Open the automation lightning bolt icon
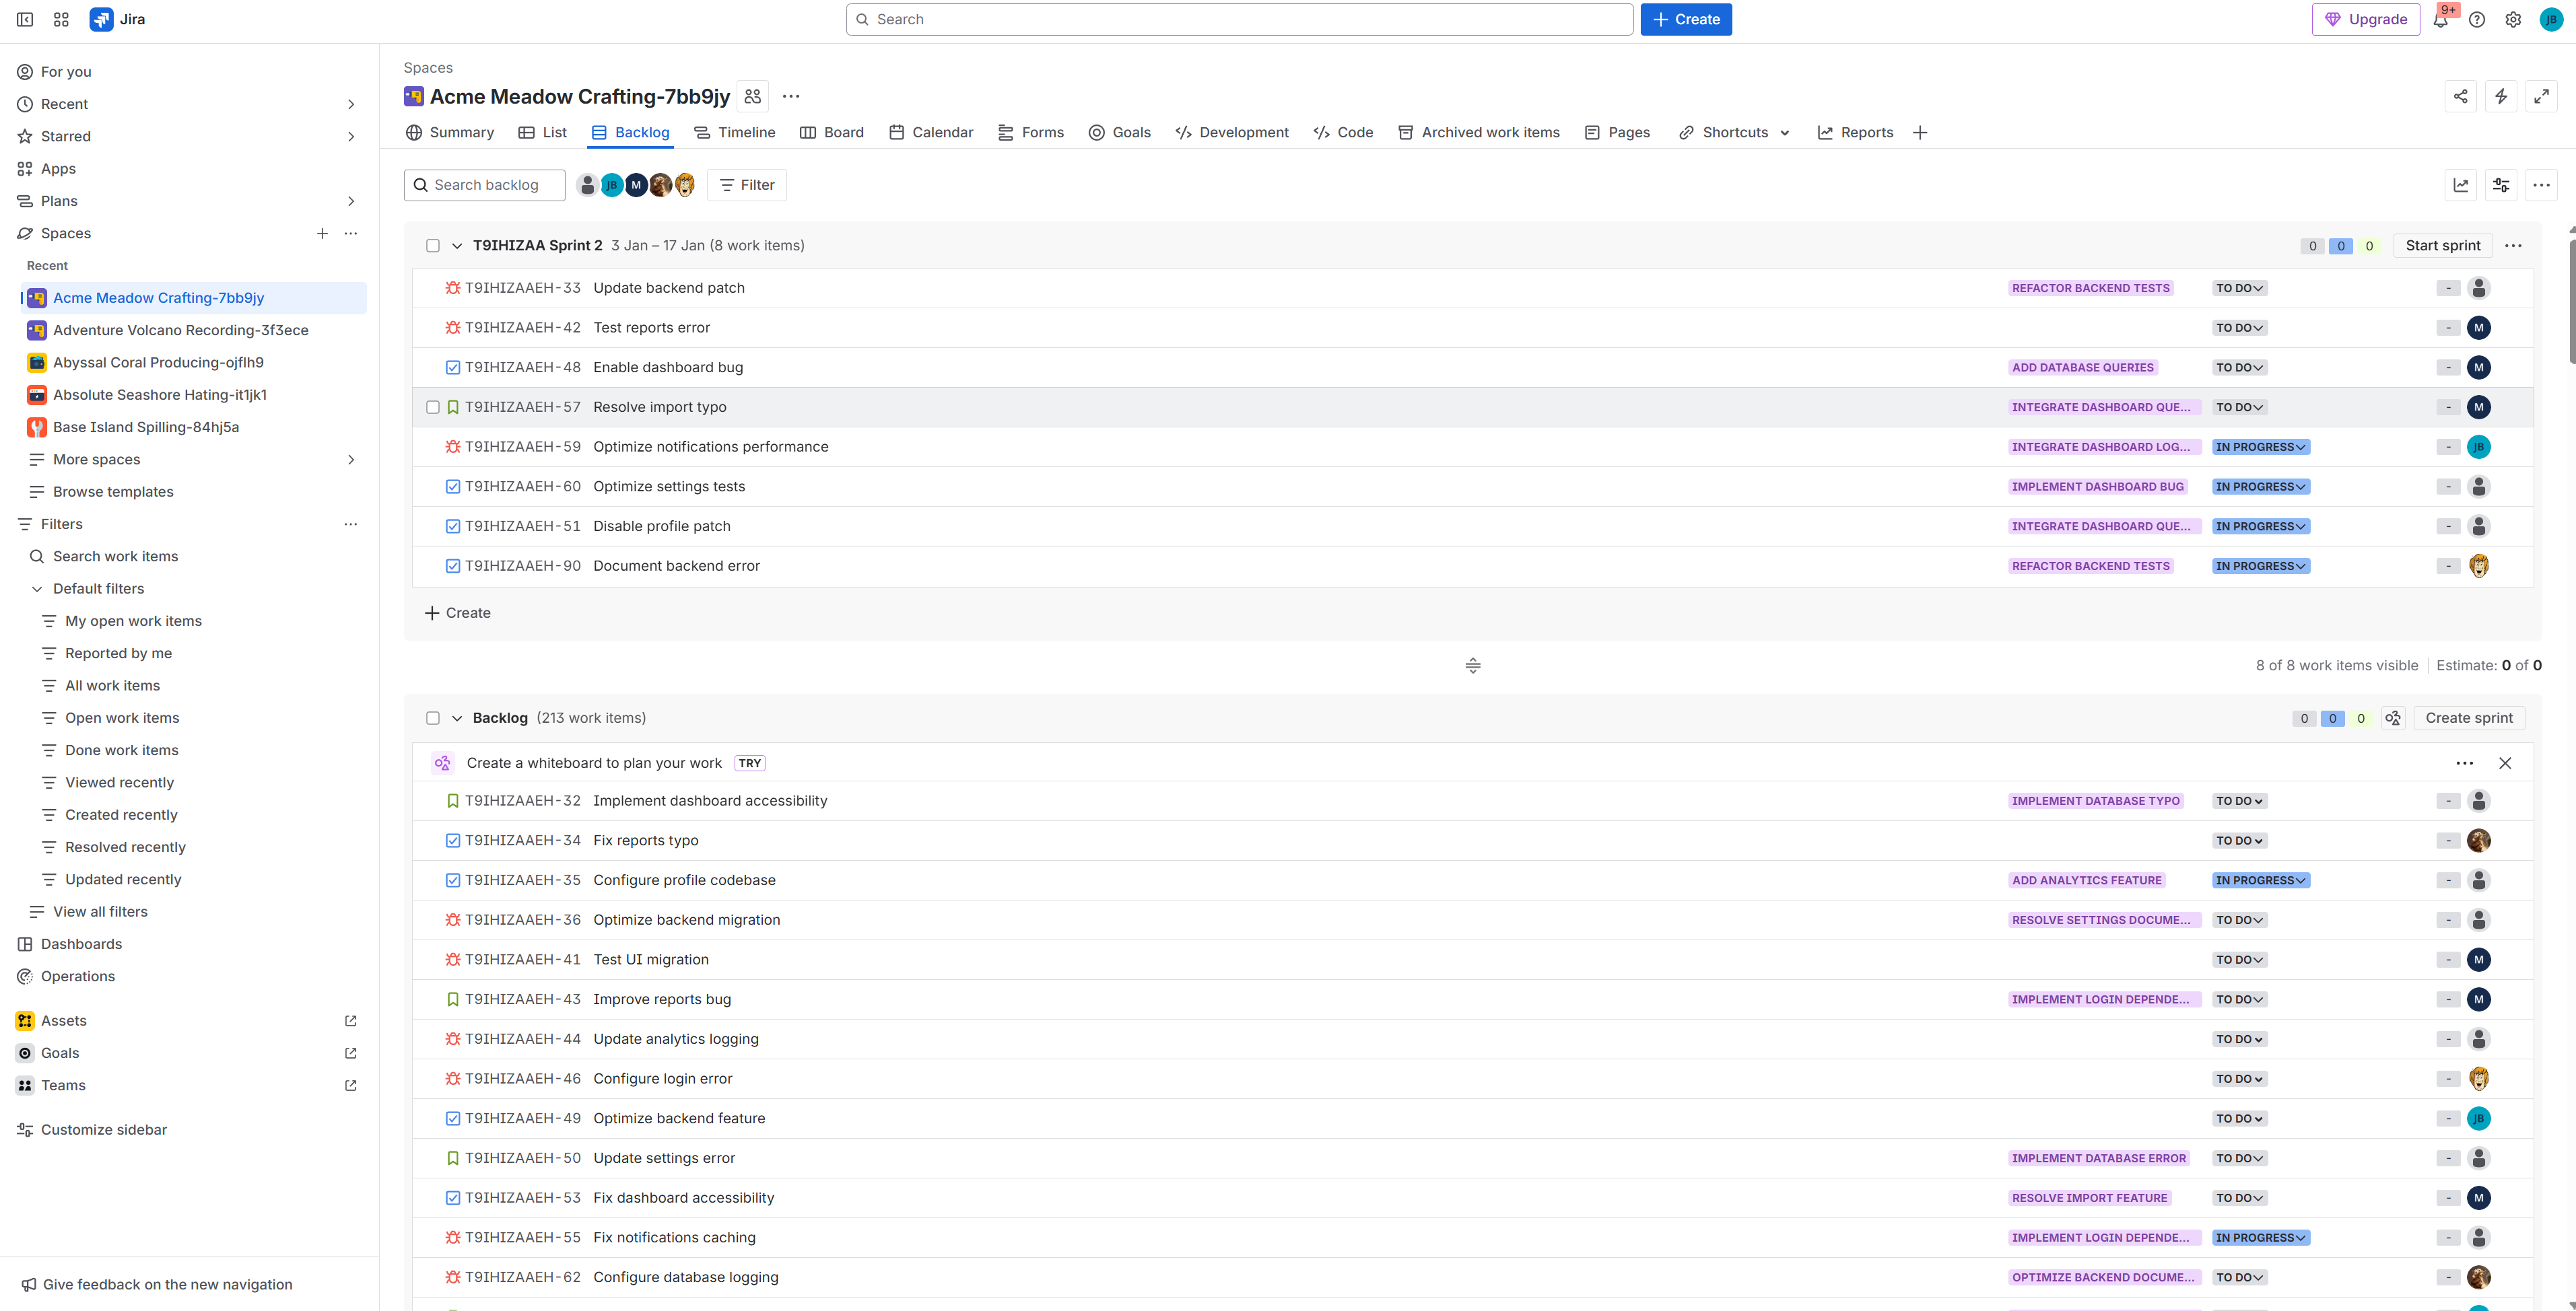Viewport: 2576px width, 1311px height. click(x=2500, y=96)
